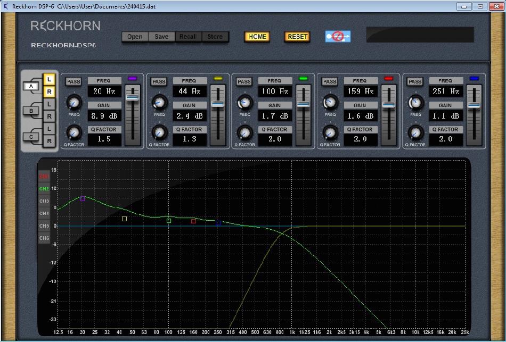506x342 pixels.
Task: Click the FREQ knob of the 159 Hz band
Action: pos(330,103)
